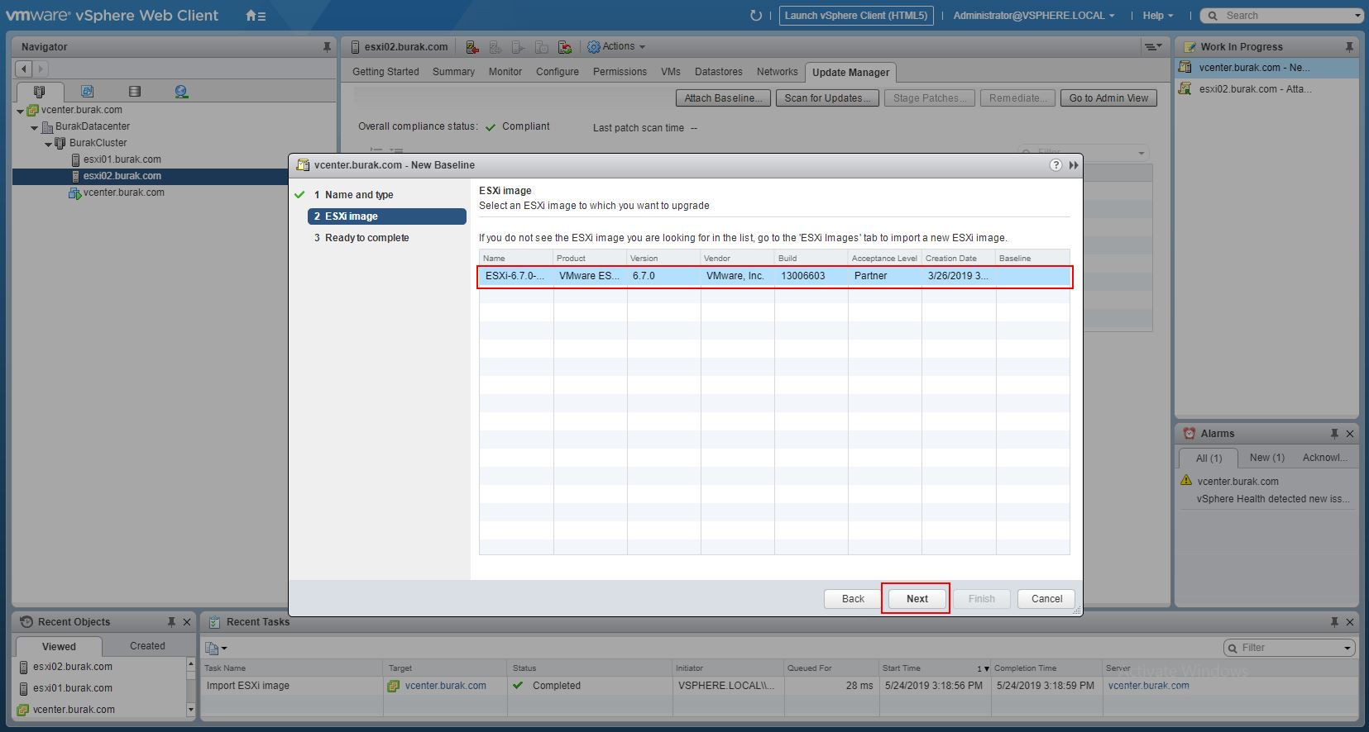
Task: Switch to Datastores tab
Action: (718, 72)
